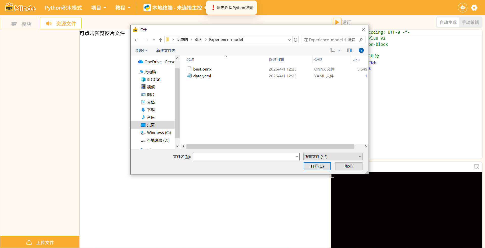The width and height of the screenshot is (485, 248).
Task: Select the best.onnx file
Action: click(202, 69)
